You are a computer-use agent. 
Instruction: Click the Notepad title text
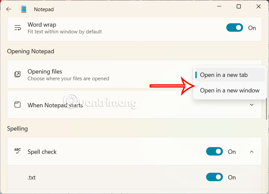point(44,9)
